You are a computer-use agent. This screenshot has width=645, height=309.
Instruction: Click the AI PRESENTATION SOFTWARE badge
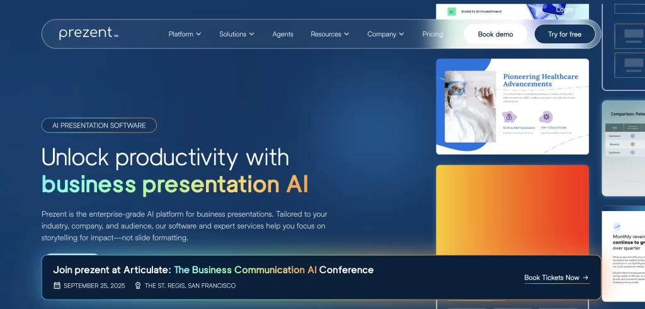(x=99, y=125)
